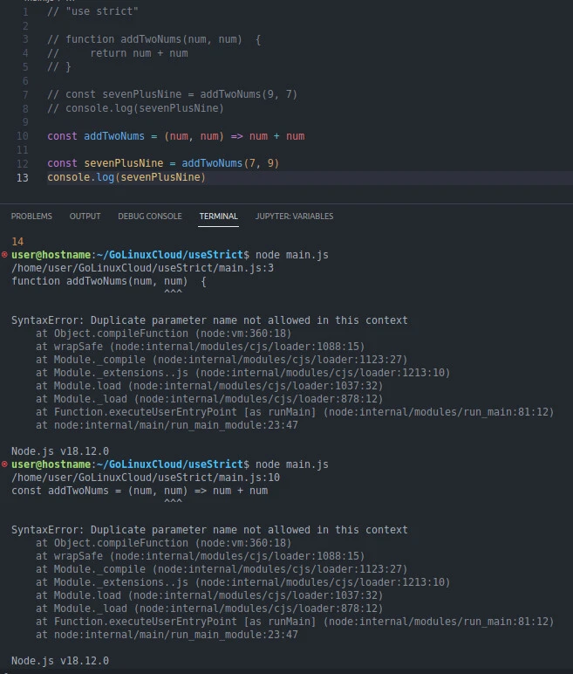
Task: Click the red error marker beside the second node main.js command
Action: (5, 464)
